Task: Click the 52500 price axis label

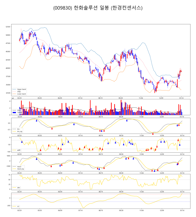Action: tap(8, 27)
